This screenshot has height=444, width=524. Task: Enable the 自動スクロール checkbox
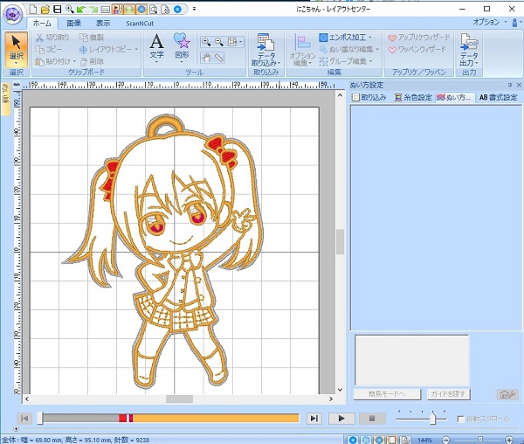tap(461, 420)
